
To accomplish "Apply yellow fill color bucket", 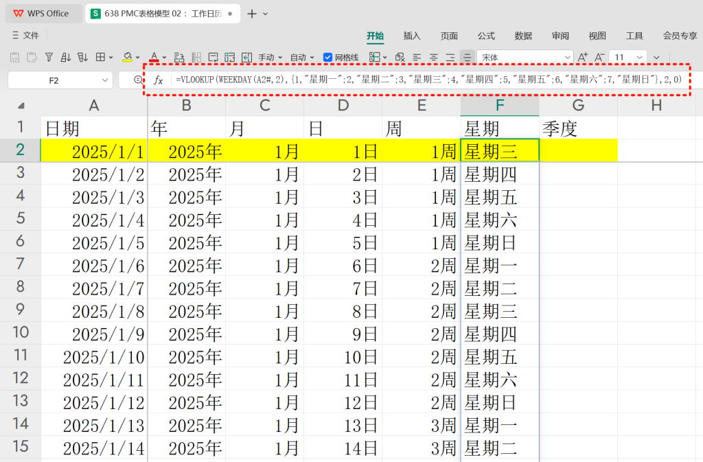I will [x=128, y=57].
